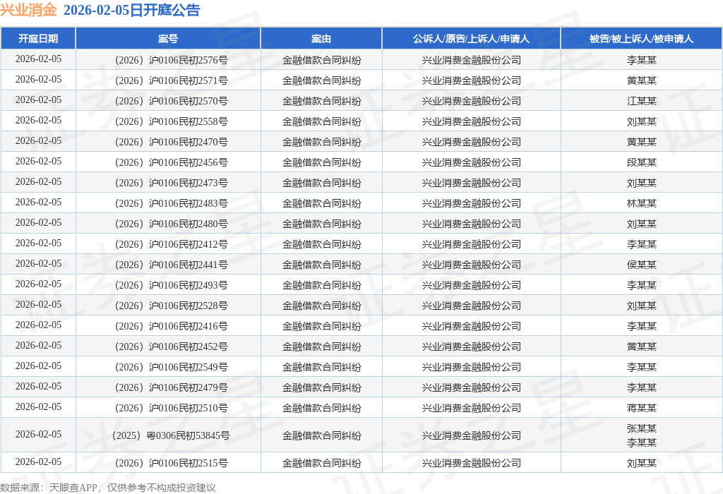This screenshot has width=723, height=494.
Task: Click 李某某 in the 2576号 row
Action: tap(641, 60)
